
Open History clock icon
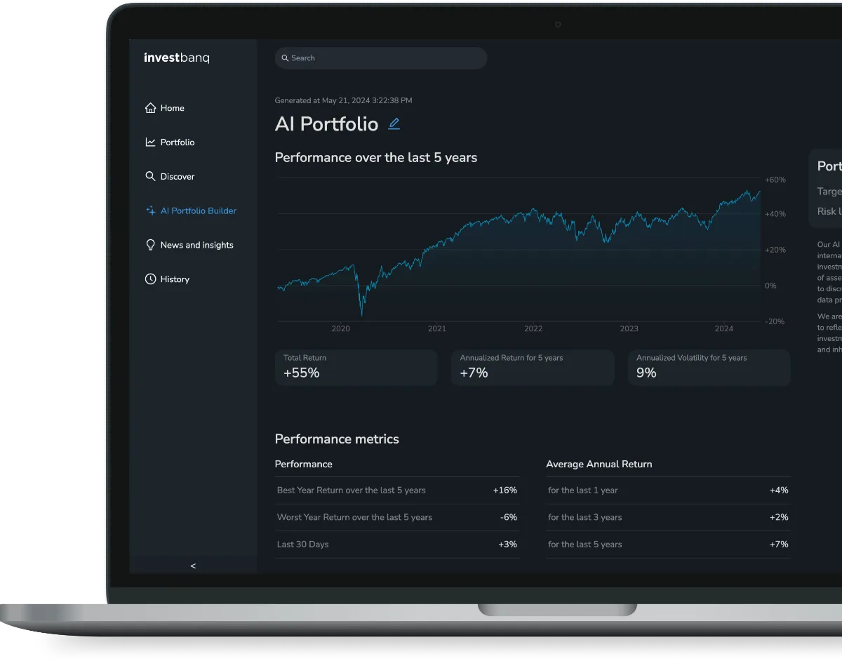click(x=150, y=279)
